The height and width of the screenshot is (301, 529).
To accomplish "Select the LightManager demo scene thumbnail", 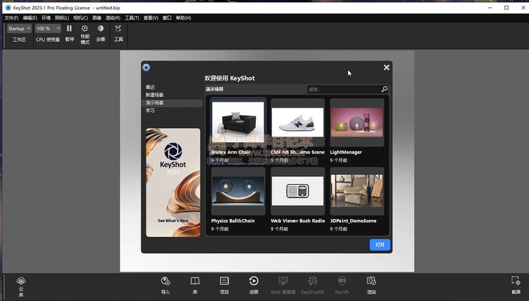I will (x=357, y=123).
